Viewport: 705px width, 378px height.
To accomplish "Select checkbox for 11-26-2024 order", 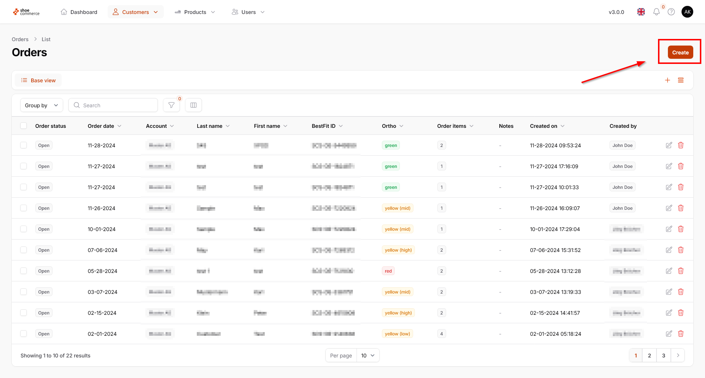I will [24, 208].
